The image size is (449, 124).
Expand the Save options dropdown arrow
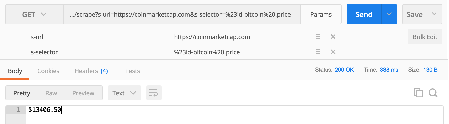tap(434, 14)
